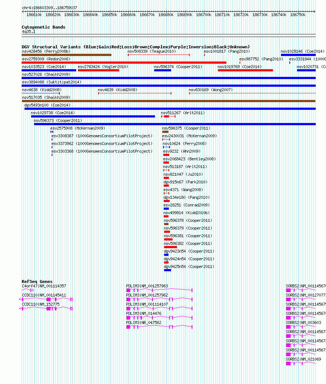Open variant nsv513187 (Arlt2011)
The width and height of the screenshot is (326, 384).
click(185, 167)
